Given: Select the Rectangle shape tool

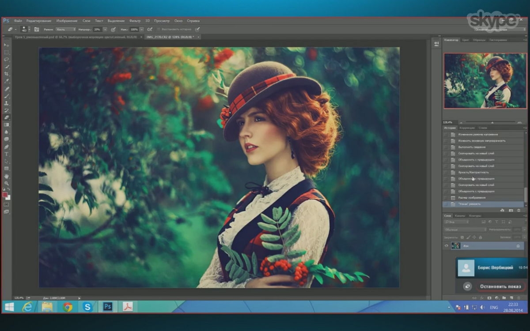Looking at the screenshot, I should 7,168.
